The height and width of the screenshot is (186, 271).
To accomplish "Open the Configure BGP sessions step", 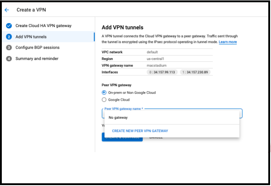I will [x=37, y=47].
